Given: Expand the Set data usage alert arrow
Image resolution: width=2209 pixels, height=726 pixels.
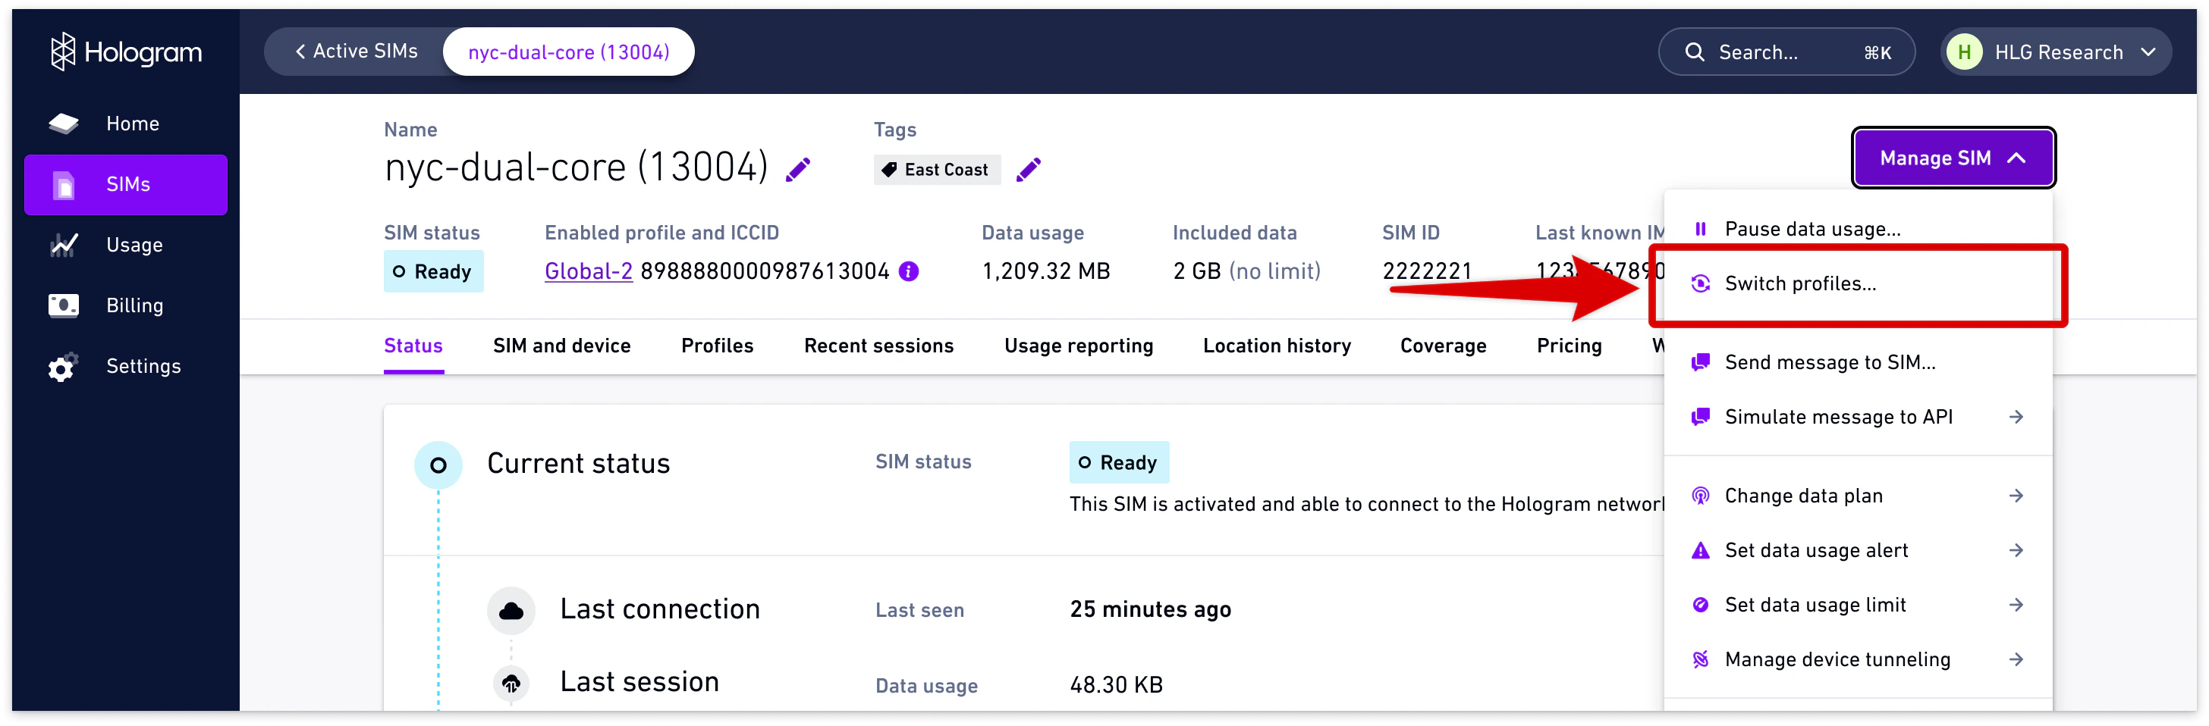Looking at the screenshot, I should pos(2016,550).
